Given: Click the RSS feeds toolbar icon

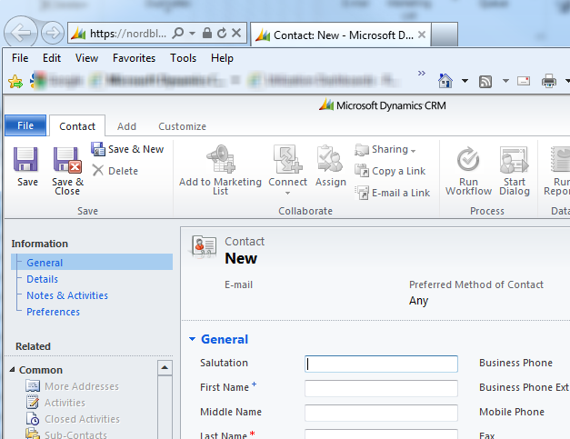Looking at the screenshot, I should point(485,82).
